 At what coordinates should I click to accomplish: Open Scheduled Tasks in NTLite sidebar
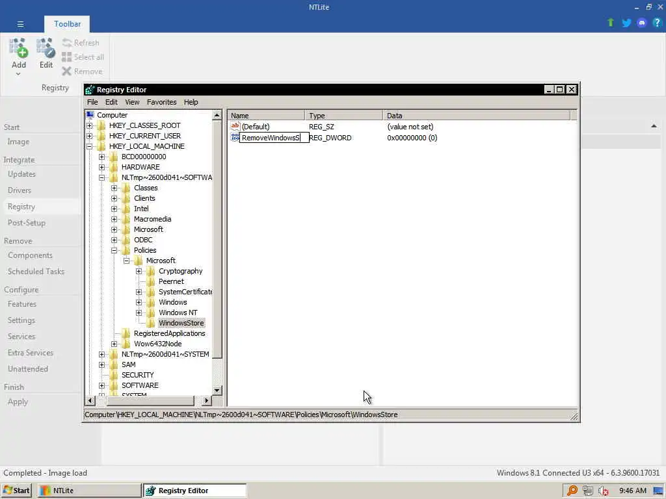[36, 271]
